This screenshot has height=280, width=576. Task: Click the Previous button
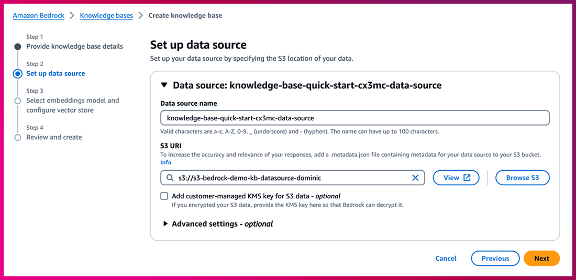[495, 259]
